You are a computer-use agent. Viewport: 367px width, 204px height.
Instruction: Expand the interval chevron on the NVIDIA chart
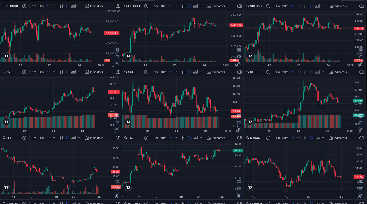tap(298, 138)
